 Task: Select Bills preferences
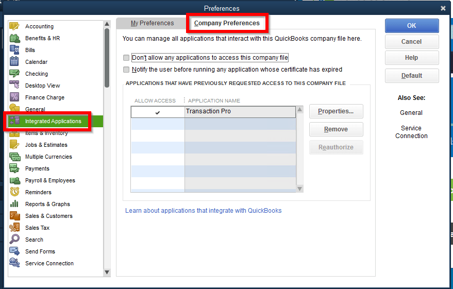[x=30, y=50]
